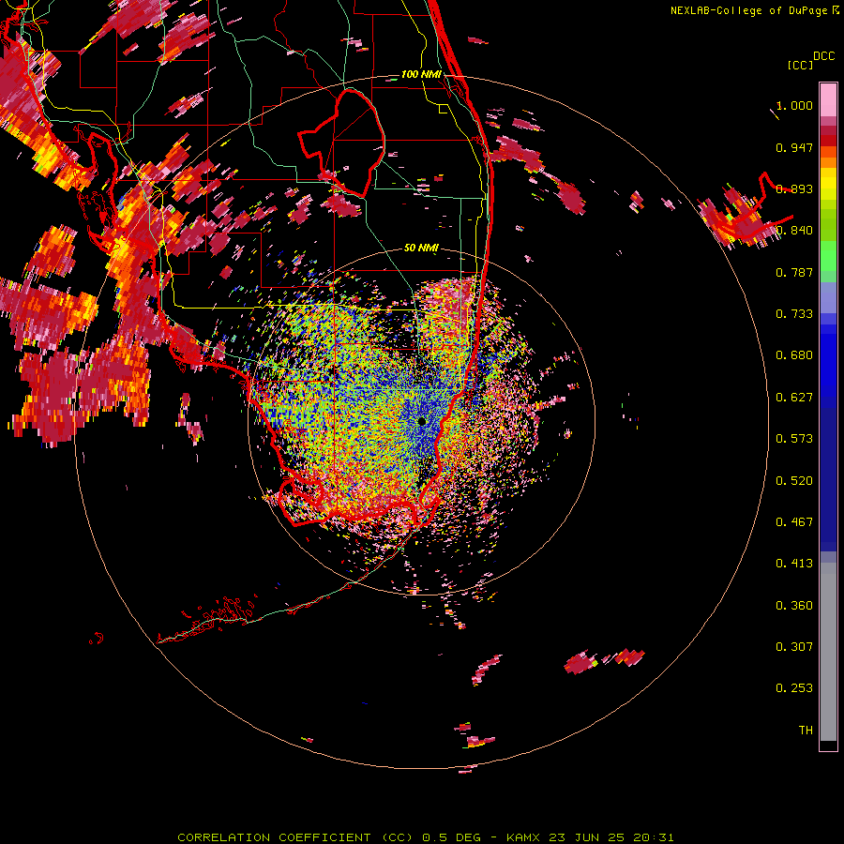The image size is (844, 844).
Task: Select the 0.520 value on the color scale
Action: click(x=794, y=481)
